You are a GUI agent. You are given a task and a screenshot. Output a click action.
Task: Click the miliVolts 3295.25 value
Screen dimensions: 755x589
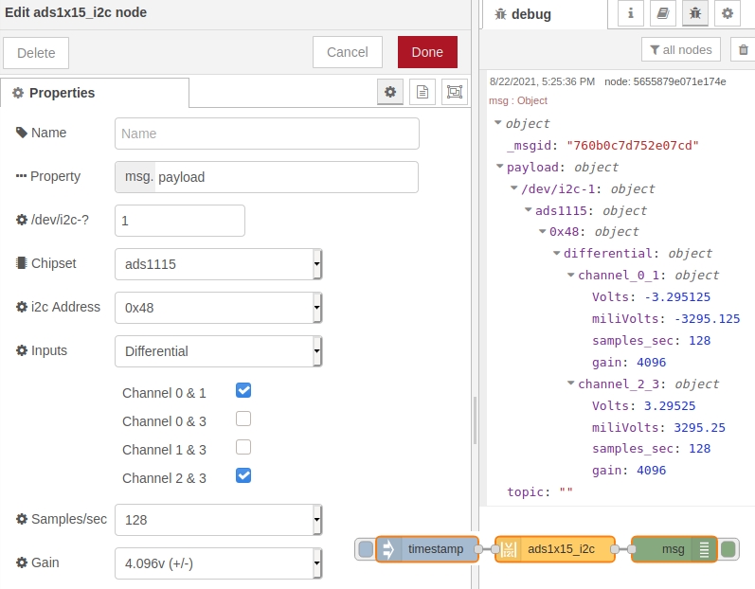pyautogui.click(x=700, y=427)
